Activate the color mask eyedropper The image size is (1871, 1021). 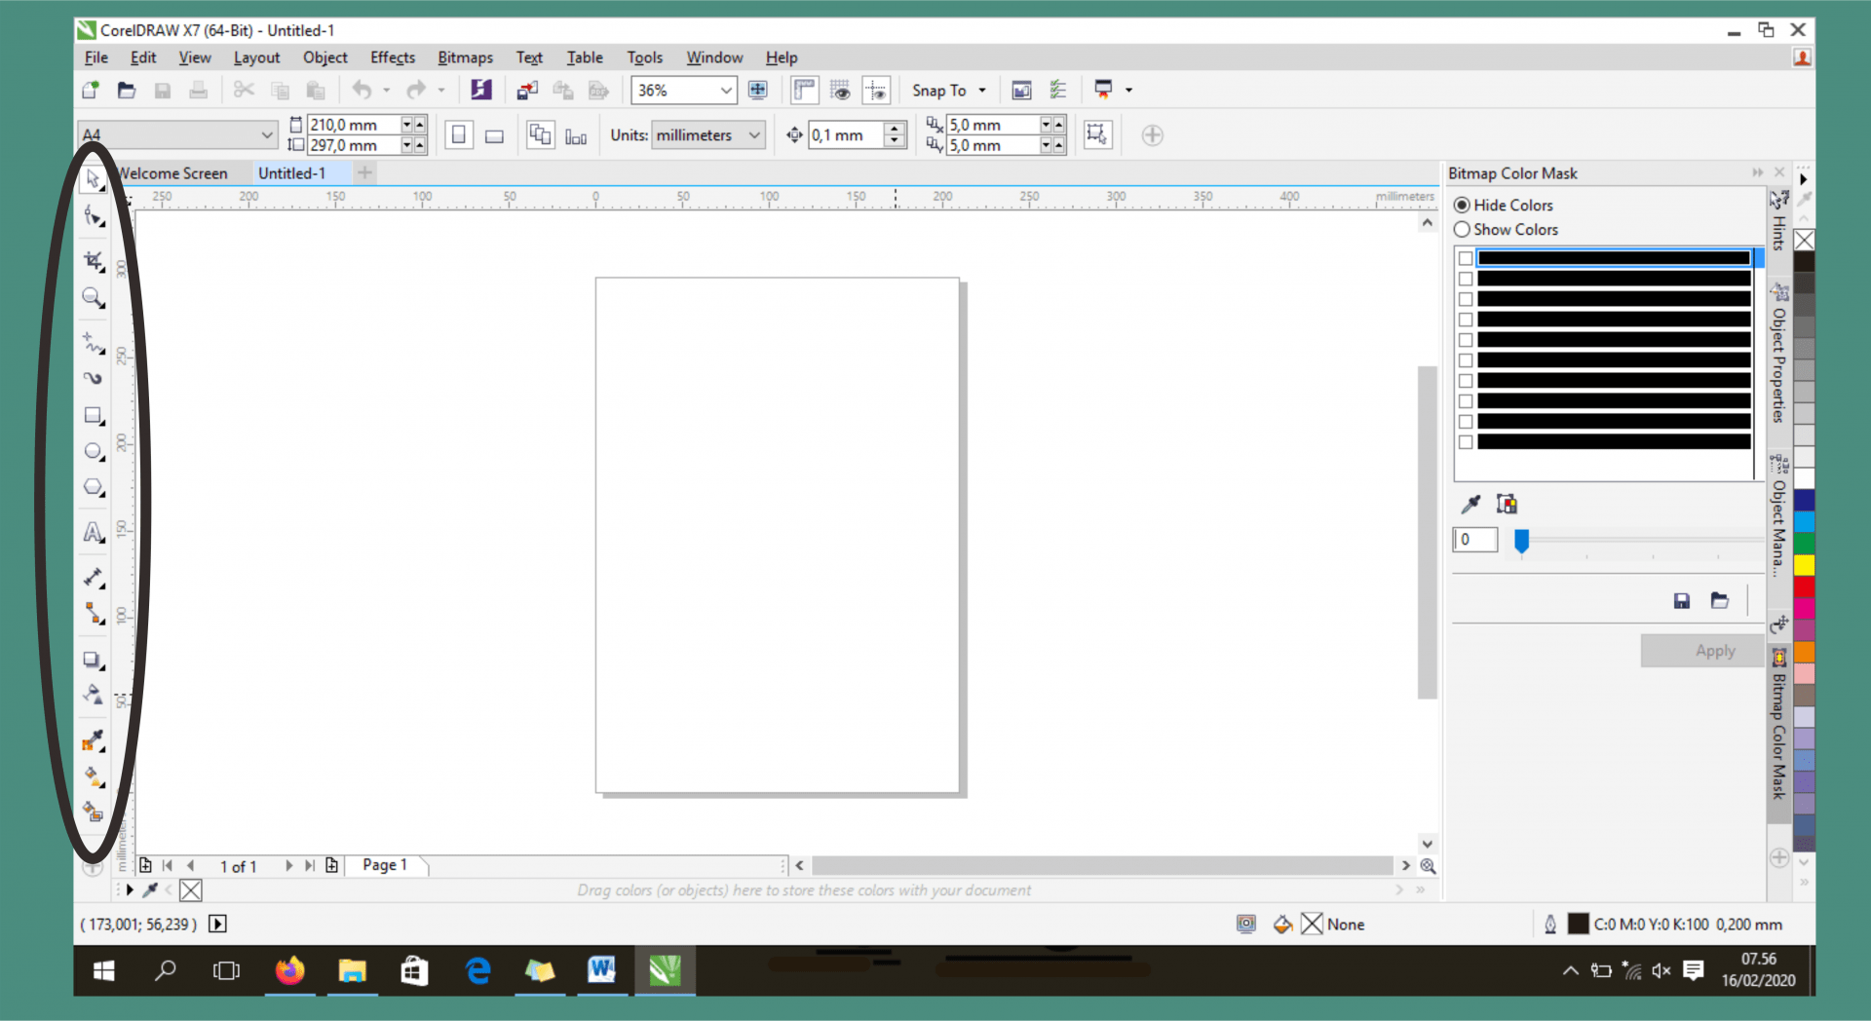1469,504
